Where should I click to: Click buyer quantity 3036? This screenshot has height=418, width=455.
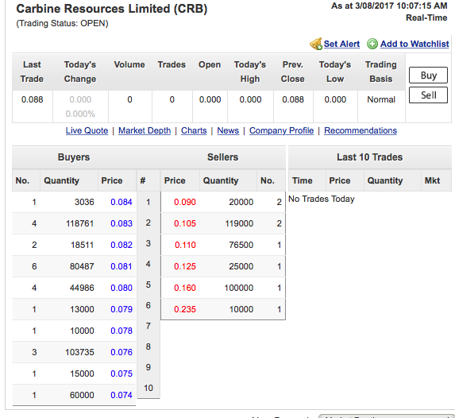click(84, 202)
